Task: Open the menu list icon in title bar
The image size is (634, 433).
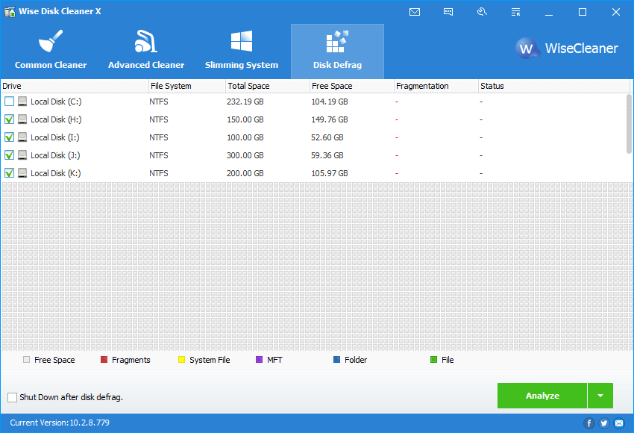Action: point(515,12)
